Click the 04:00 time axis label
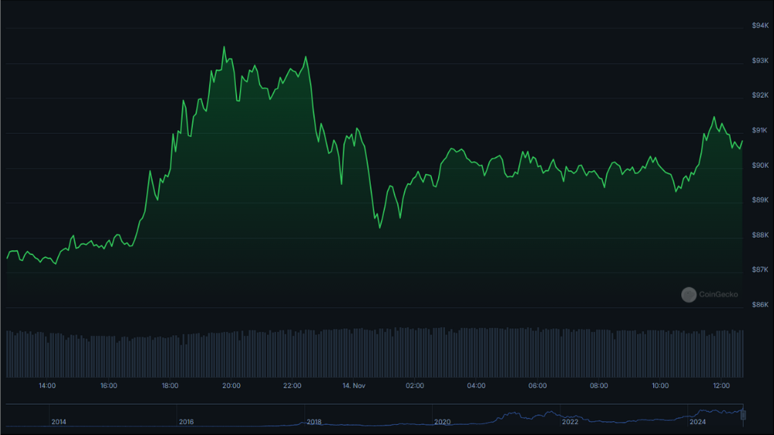 [x=476, y=385]
